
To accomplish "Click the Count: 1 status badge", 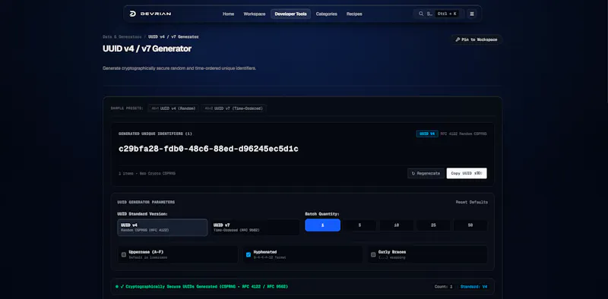I will coord(443,287).
